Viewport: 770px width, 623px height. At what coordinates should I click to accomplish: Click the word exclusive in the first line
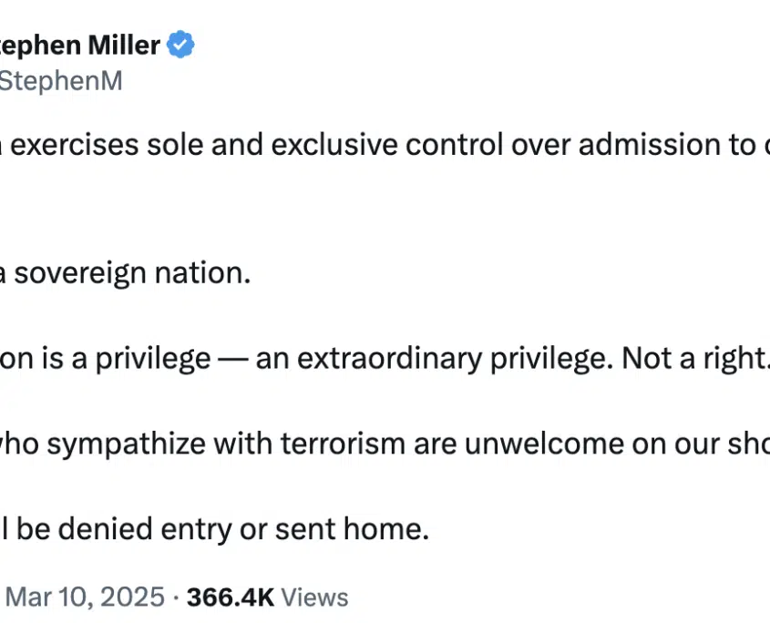[334, 145]
